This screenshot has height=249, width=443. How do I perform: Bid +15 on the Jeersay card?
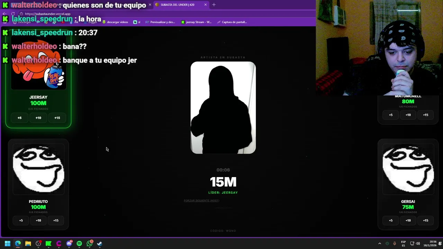(57, 118)
